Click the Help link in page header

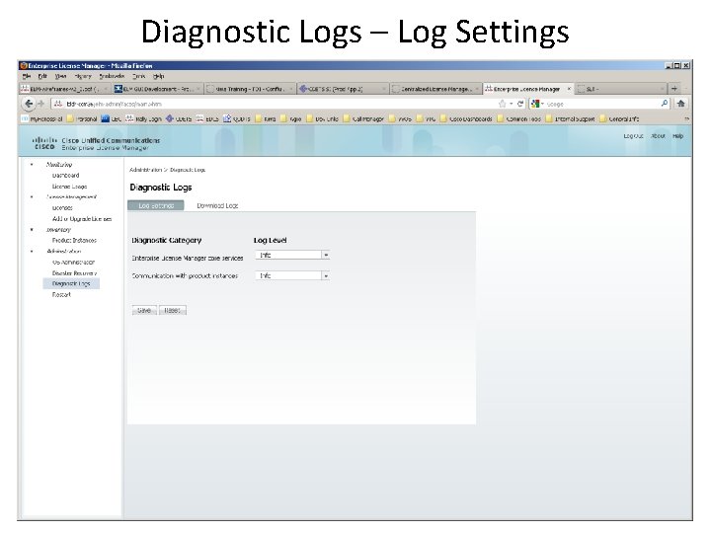(x=677, y=136)
